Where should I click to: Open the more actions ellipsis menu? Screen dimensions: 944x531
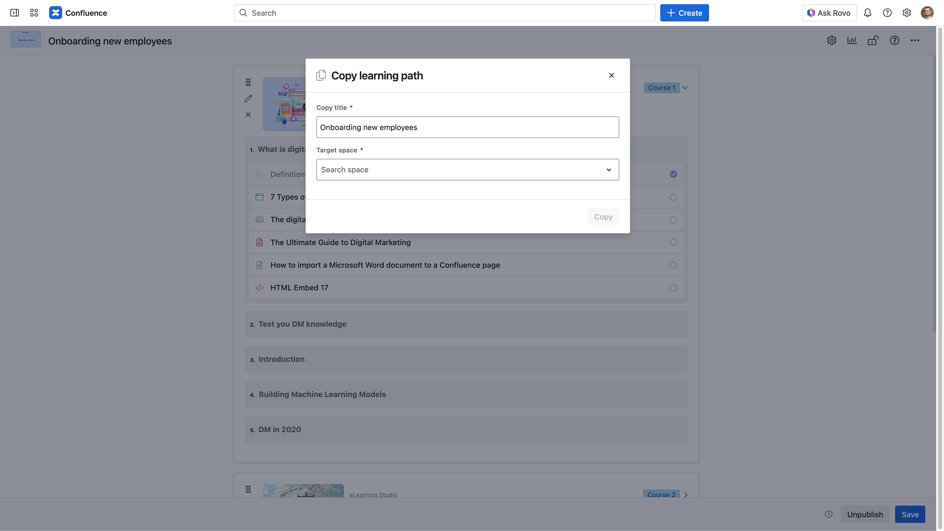click(x=914, y=40)
